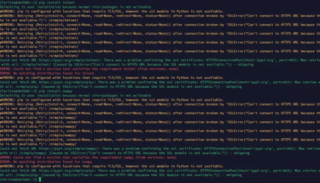Image resolution: width=320 pixels, height=183 pixels.
Task: Click the URL https://pypi.org/simple/telnet/ in the output
Action: [x=70, y=60]
